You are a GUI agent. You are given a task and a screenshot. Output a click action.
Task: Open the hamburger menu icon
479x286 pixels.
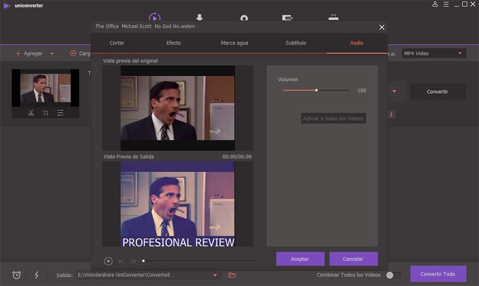click(x=446, y=4)
